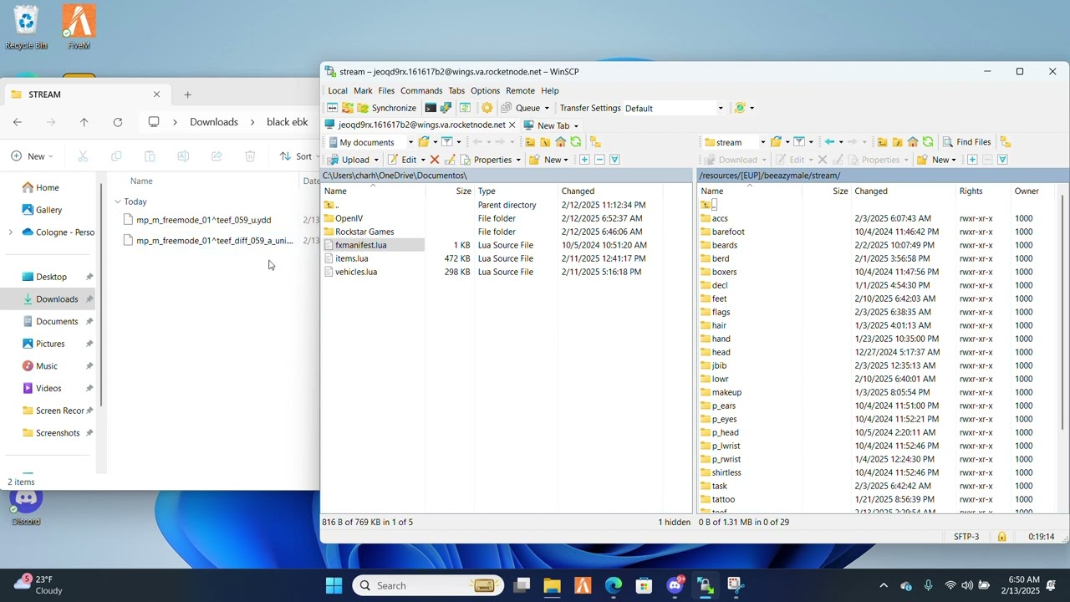
Task: Open the My documents drive dropdown
Action: point(410,142)
